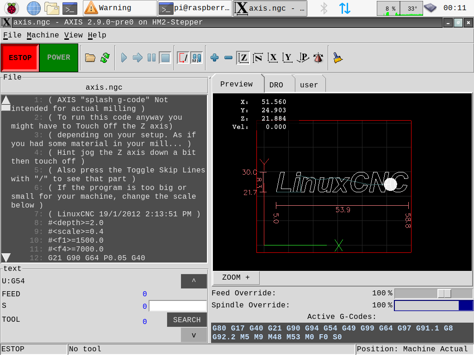Click the red ESTOP button
The width and height of the screenshot is (474, 355).
tap(20, 58)
